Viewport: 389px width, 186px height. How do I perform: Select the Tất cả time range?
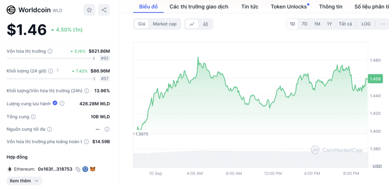click(x=345, y=24)
